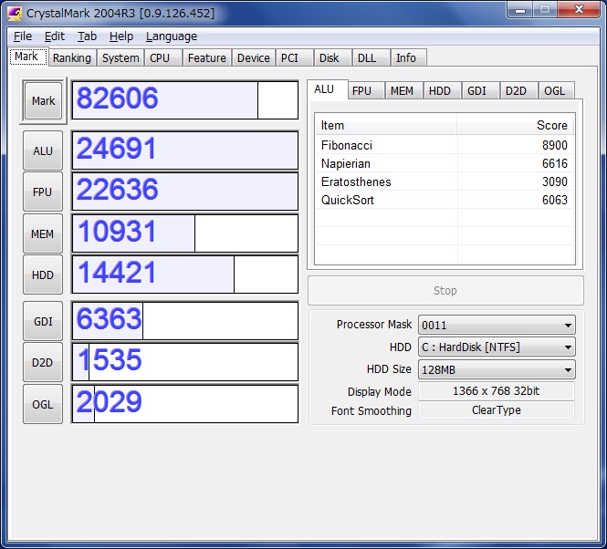Run the HDD benchmark button
607x549 pixels.
[x=43, y=274]
